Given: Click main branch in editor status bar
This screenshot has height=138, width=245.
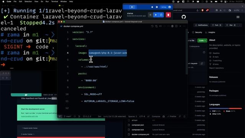Looking at the screenshot, I should point(67,117).
